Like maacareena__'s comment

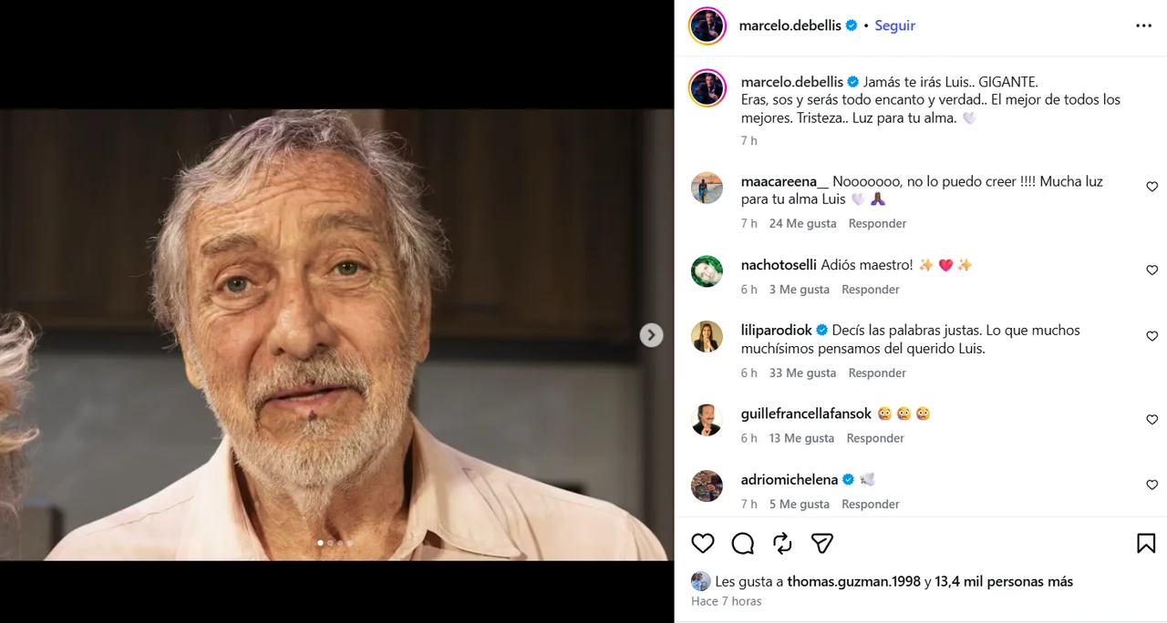click(x=1152, y=187)
